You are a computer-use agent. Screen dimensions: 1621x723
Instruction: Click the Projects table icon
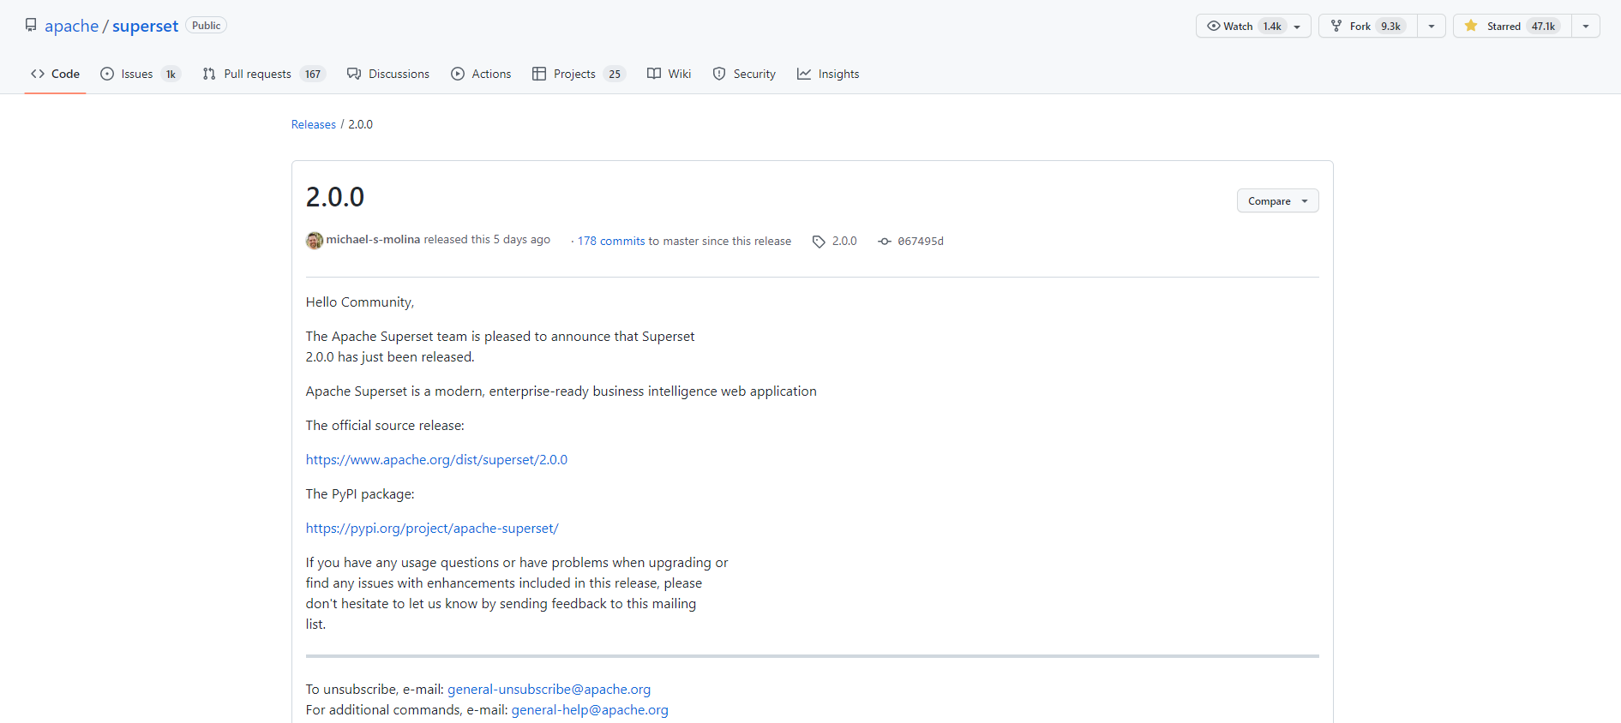539,74
